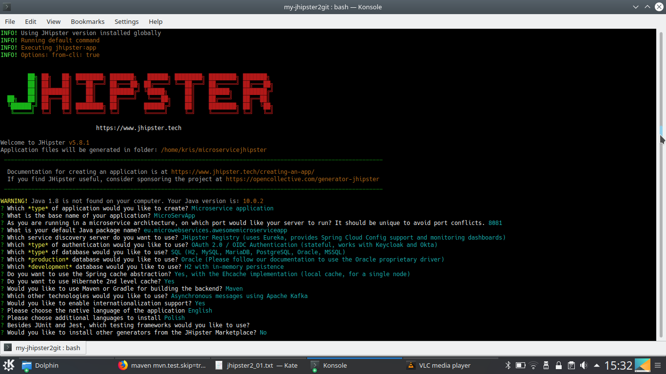Select the my-jhipster2git : bash tab

click(43, 348)
